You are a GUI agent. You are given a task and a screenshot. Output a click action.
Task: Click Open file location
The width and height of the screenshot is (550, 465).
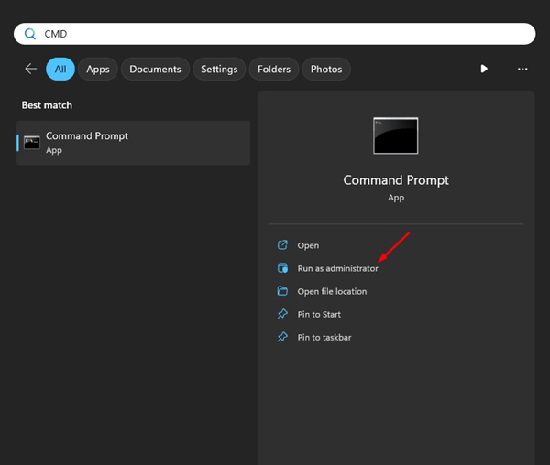click(332, 291)
